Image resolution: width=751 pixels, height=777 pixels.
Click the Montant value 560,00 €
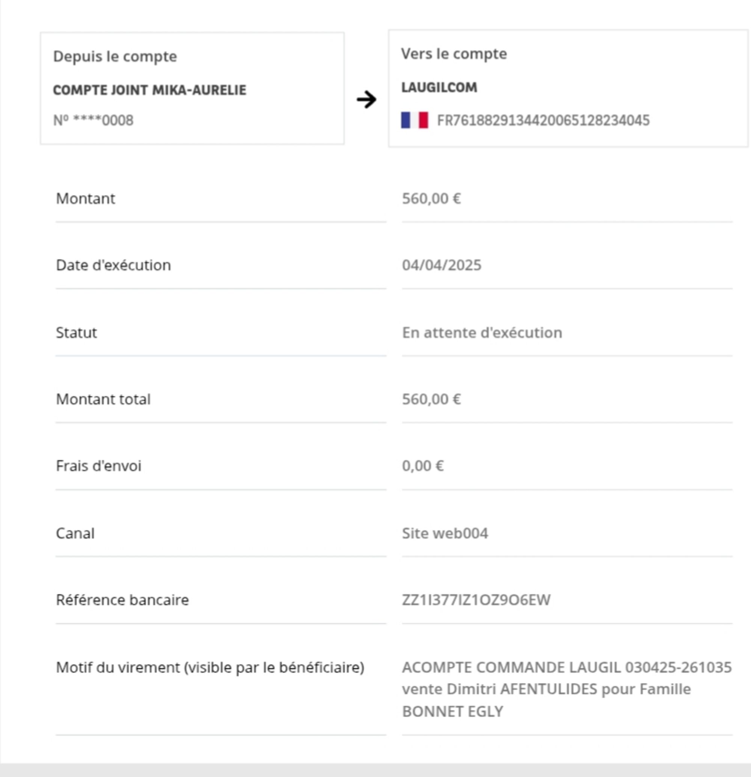click(431, 199)
